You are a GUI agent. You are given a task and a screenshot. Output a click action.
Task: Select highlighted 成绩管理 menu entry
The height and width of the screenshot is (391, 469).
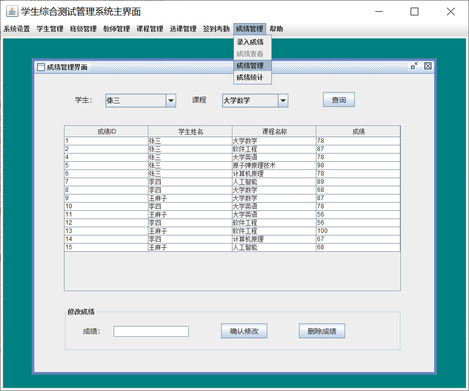pos(252,66)
